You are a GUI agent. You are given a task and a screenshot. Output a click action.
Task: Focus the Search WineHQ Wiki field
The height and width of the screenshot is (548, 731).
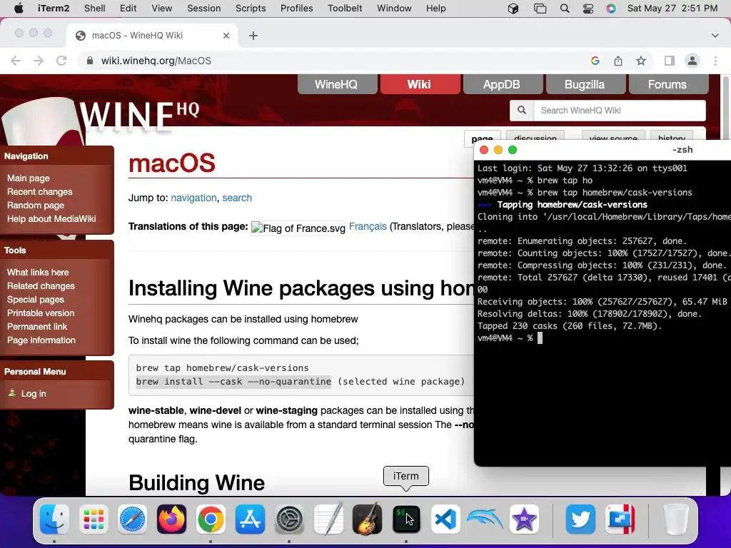tap(619, 111)
